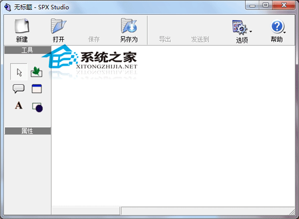Click the 新建 (New) toolbar icon
Image resolution: width=299 pixels, height=219 pixels.
coord(22,26)
